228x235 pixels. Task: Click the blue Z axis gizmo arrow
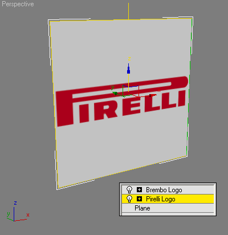129,68
